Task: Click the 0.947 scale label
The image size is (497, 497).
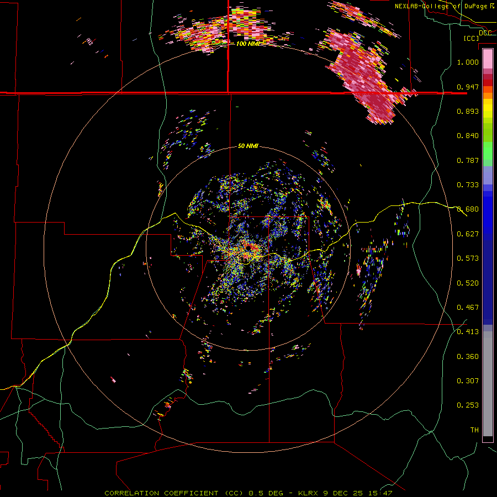Action: click(x=468, y=87)
